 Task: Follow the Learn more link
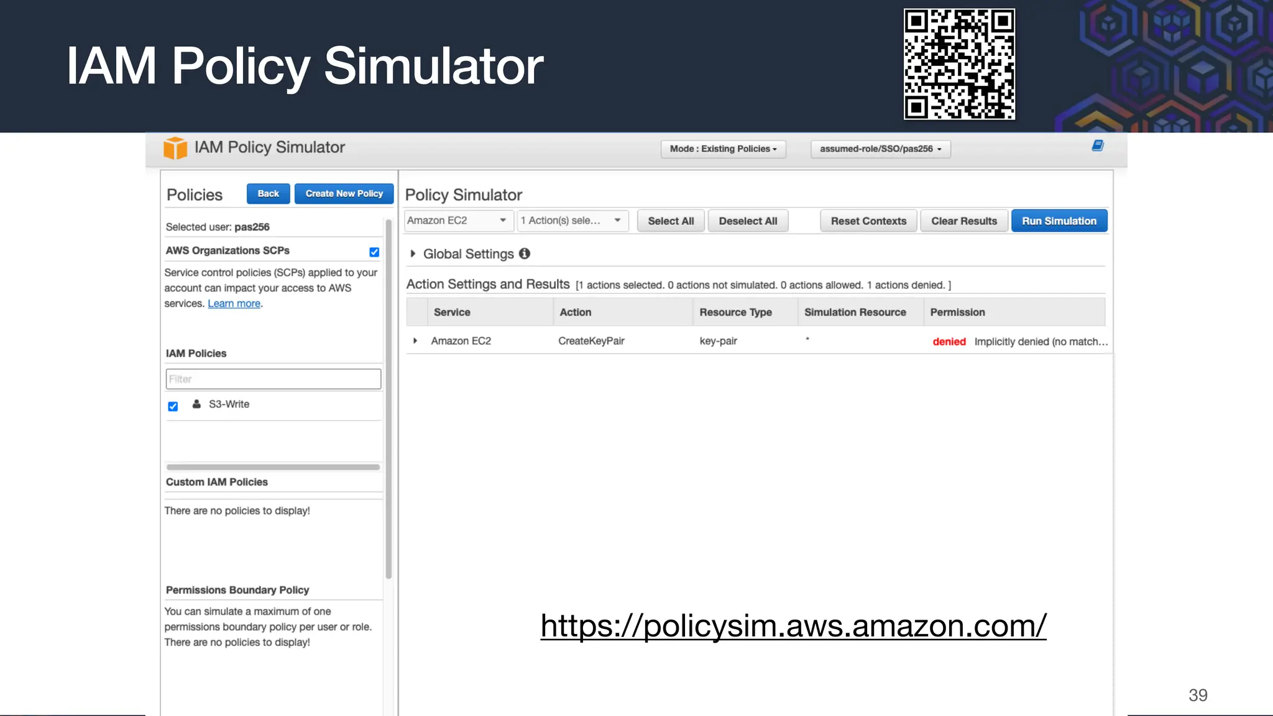tap(234, 303)
